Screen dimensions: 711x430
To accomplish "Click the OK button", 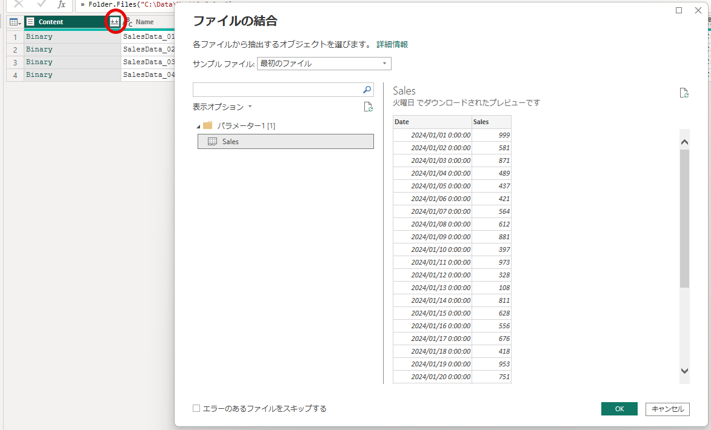I will (x=619, y=409).
